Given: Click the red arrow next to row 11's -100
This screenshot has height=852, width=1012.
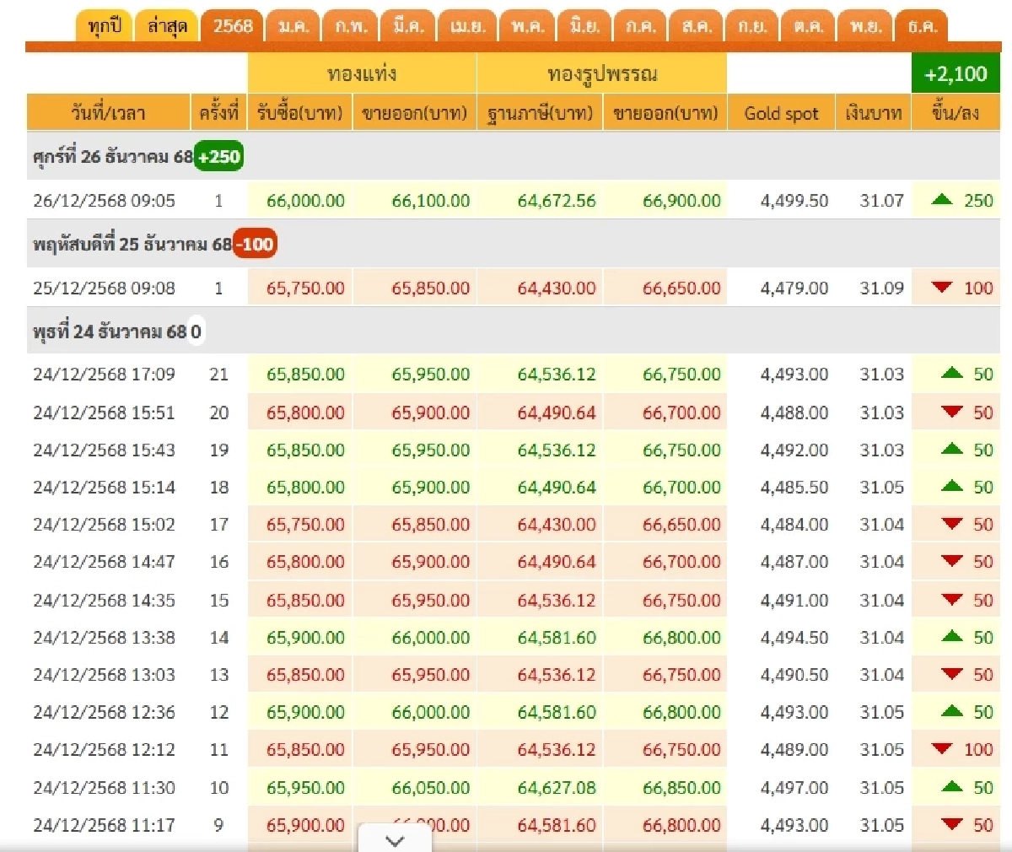Looking at the screenshot, I should click(x=948, y=749).
